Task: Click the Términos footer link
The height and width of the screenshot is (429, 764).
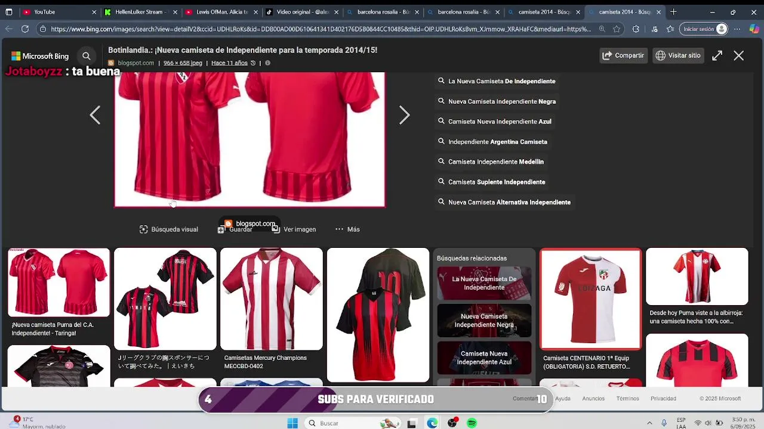Action: click(627, 399)
